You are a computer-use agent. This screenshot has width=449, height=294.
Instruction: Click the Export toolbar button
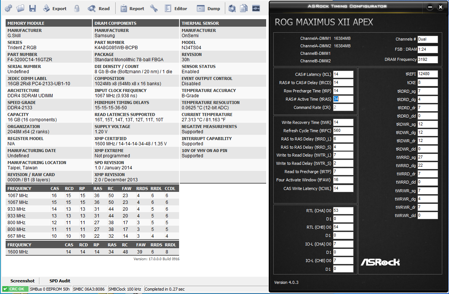(x=55, y=9)
